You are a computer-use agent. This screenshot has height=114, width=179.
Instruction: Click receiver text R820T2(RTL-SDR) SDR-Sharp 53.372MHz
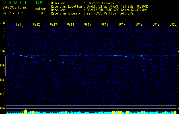117,10
